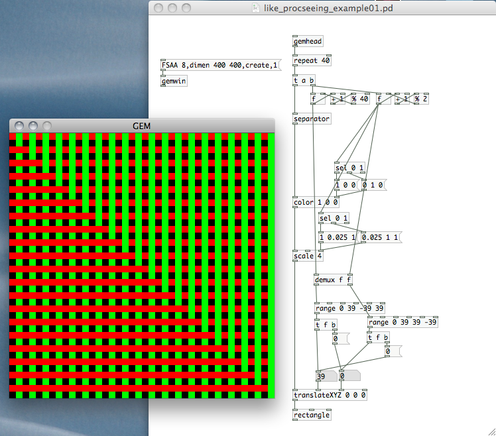Click the '0 1 0' green color message
The image size is (496, 436).
[x=373, y=185]
